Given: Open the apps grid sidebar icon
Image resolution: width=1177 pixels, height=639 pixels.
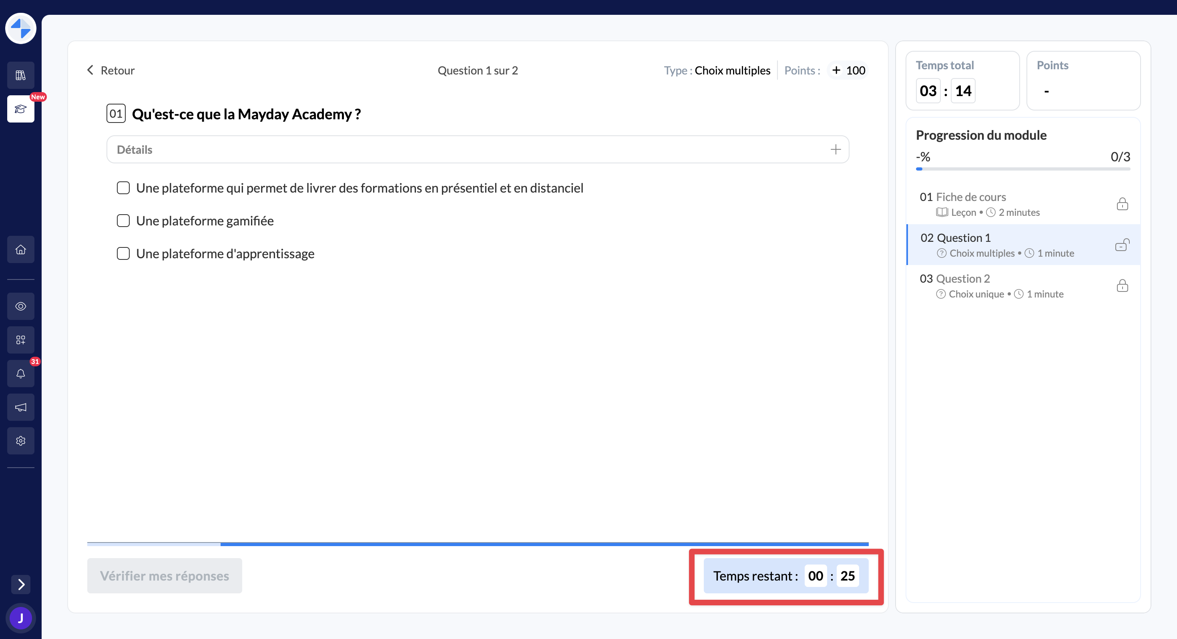Looking at the screenshot, I should coord(20,340).
